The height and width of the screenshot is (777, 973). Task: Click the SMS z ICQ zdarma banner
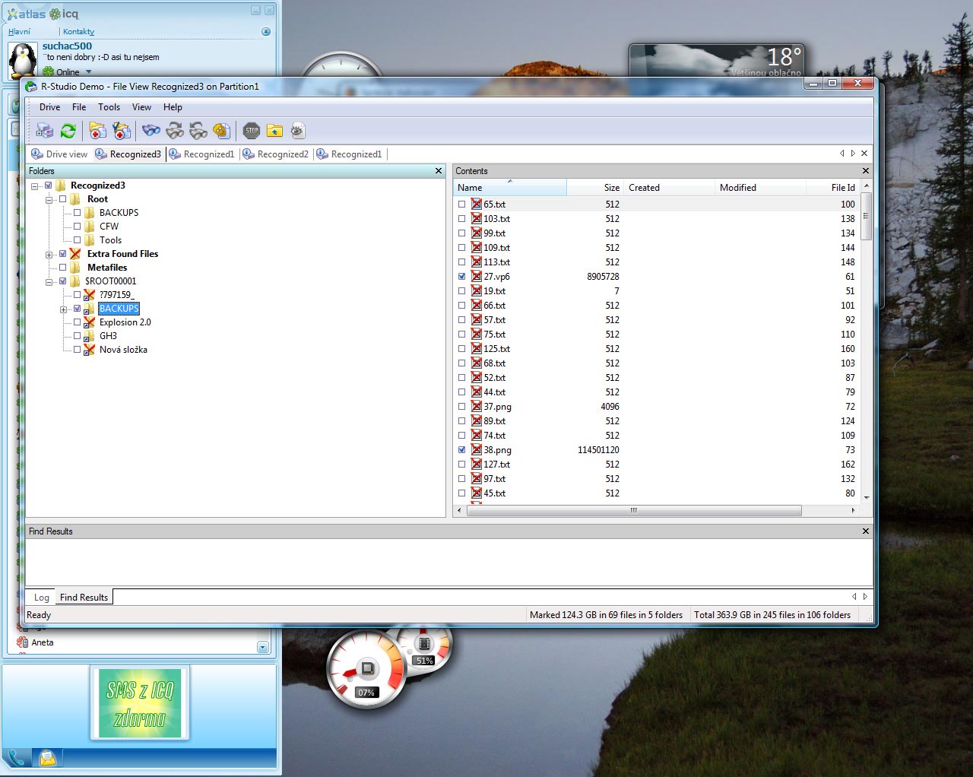[x=140, y=703]
